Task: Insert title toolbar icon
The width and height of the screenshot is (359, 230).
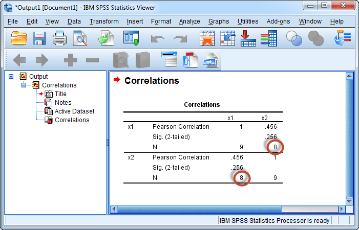Action: pos(191,60)
